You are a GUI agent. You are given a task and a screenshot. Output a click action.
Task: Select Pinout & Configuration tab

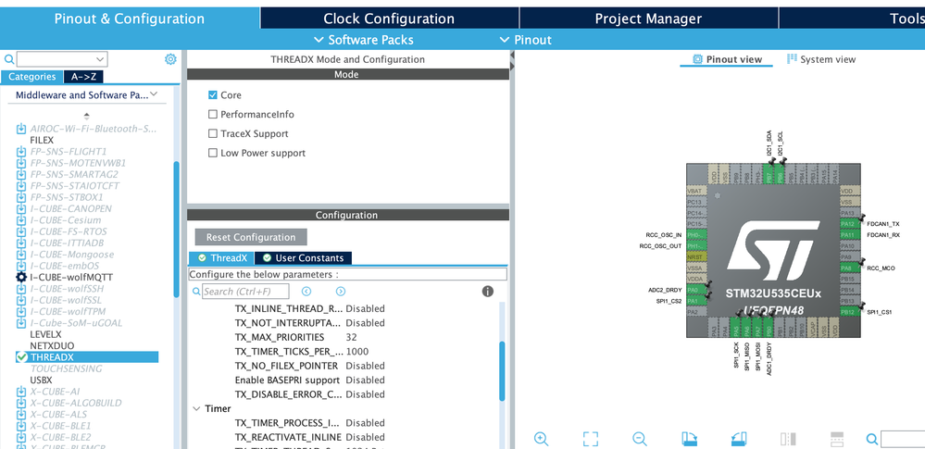coord(130,19)
